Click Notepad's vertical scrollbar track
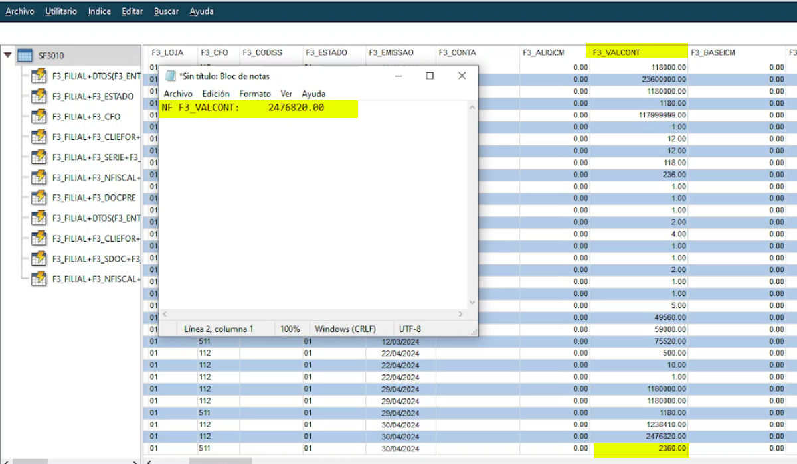 472,203
